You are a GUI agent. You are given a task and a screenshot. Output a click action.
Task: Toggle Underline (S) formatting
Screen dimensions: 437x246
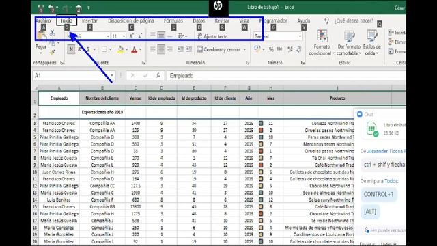click(x=88, y=49)
